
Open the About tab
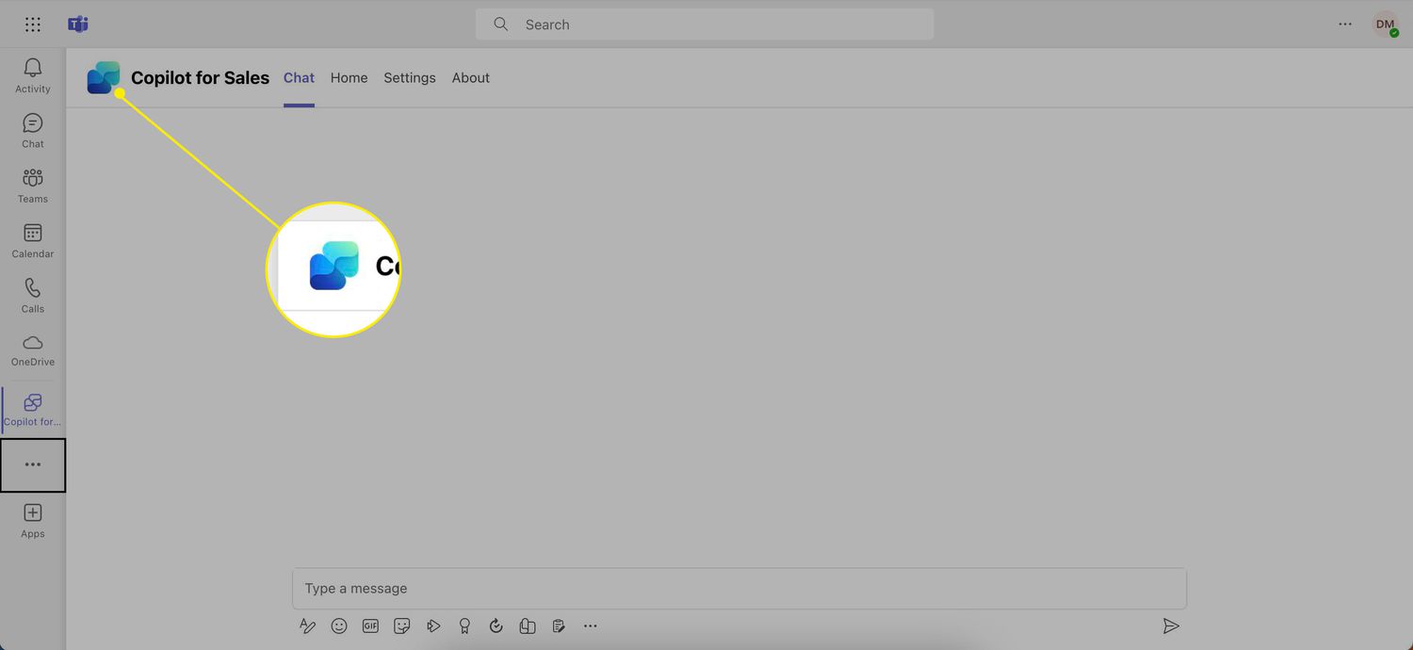[x=470, y=78]
